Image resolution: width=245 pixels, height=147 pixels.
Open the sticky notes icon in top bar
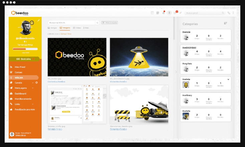point(158,13)
